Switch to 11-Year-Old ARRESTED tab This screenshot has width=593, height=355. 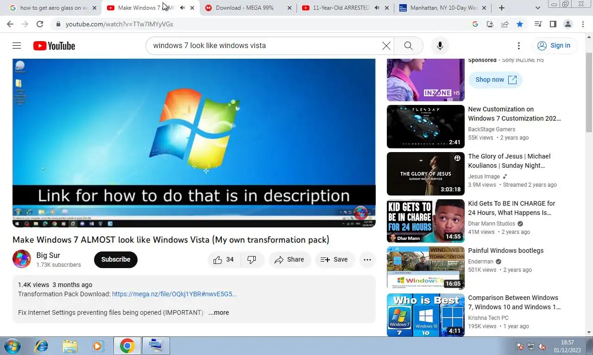click(345, 8)
